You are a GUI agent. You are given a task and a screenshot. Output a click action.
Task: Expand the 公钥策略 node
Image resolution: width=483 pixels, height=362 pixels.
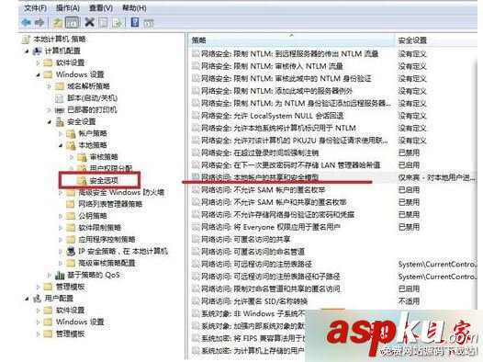tap(61, 216)
